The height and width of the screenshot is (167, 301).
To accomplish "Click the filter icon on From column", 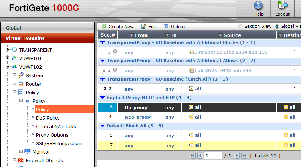I will (131, 35).
